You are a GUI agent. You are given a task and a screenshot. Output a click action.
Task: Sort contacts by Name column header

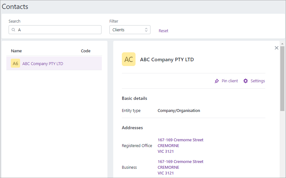click(x=17, y=51)
